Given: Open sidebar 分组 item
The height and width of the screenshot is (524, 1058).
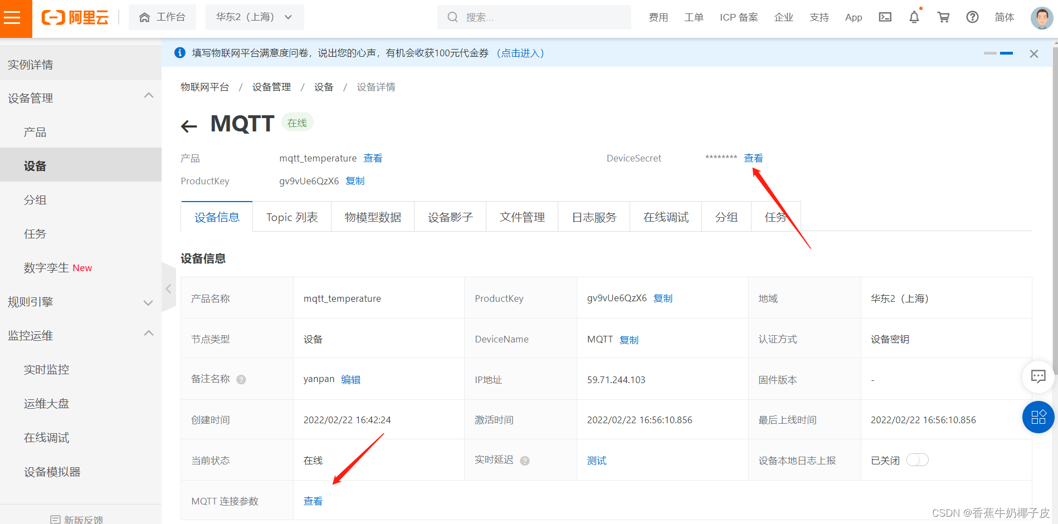Looking at the screenshot, I should coord(81,200).
